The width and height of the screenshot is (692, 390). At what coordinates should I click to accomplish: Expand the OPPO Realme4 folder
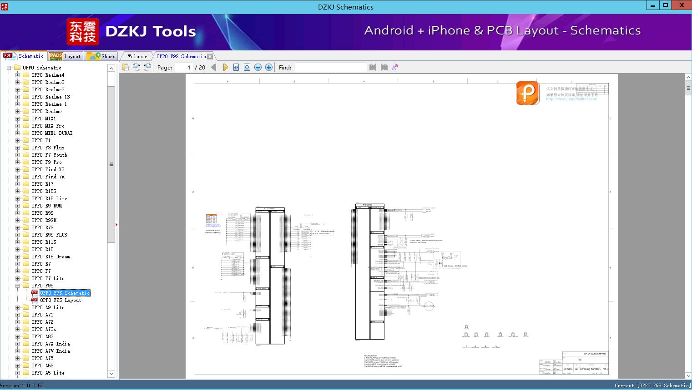coord(17,75)
